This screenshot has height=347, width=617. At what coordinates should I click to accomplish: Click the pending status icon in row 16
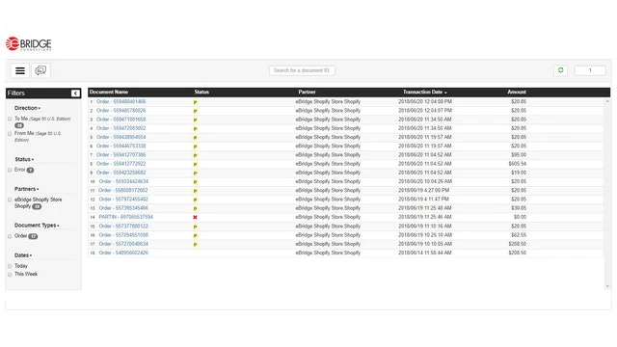click(x=195, y=235)
